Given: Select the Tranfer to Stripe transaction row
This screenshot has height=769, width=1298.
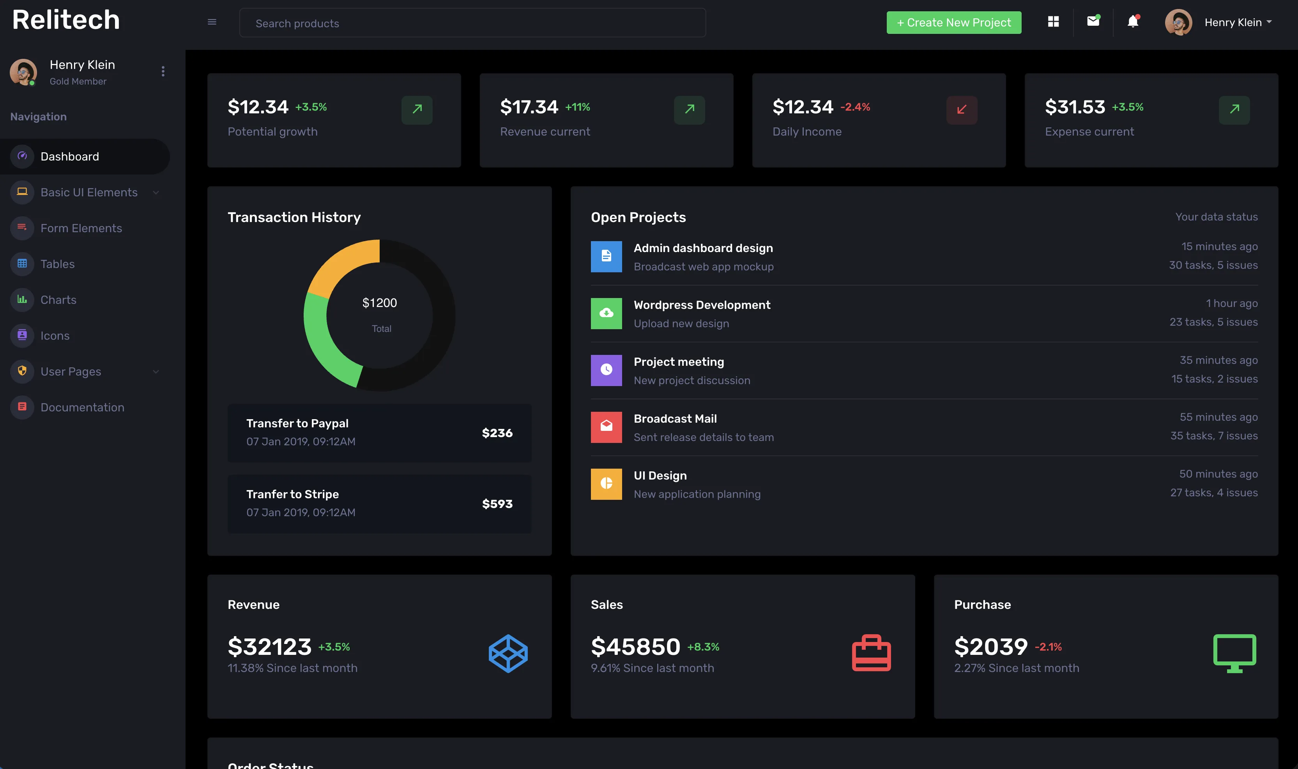Looking at the screenshot, I should coord(379,504).
